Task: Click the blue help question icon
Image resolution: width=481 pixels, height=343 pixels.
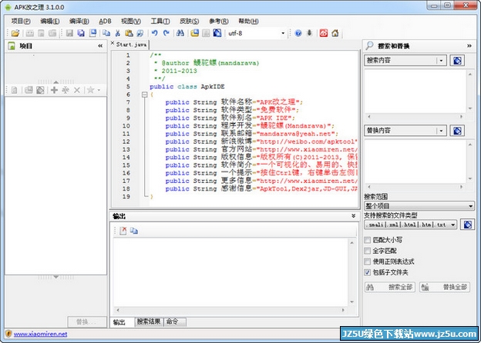Action: click(x=298, y=33)
